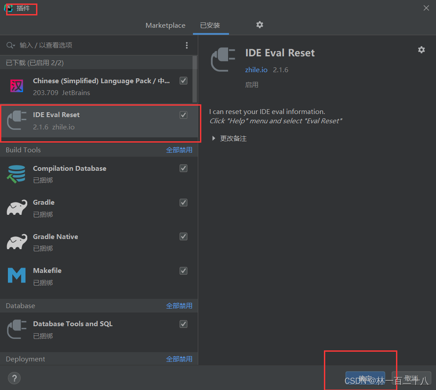Uncheck the Chinese Language Pack plugin
The width and height of the screenshot is (436, 390).
(x=183, y=81)
